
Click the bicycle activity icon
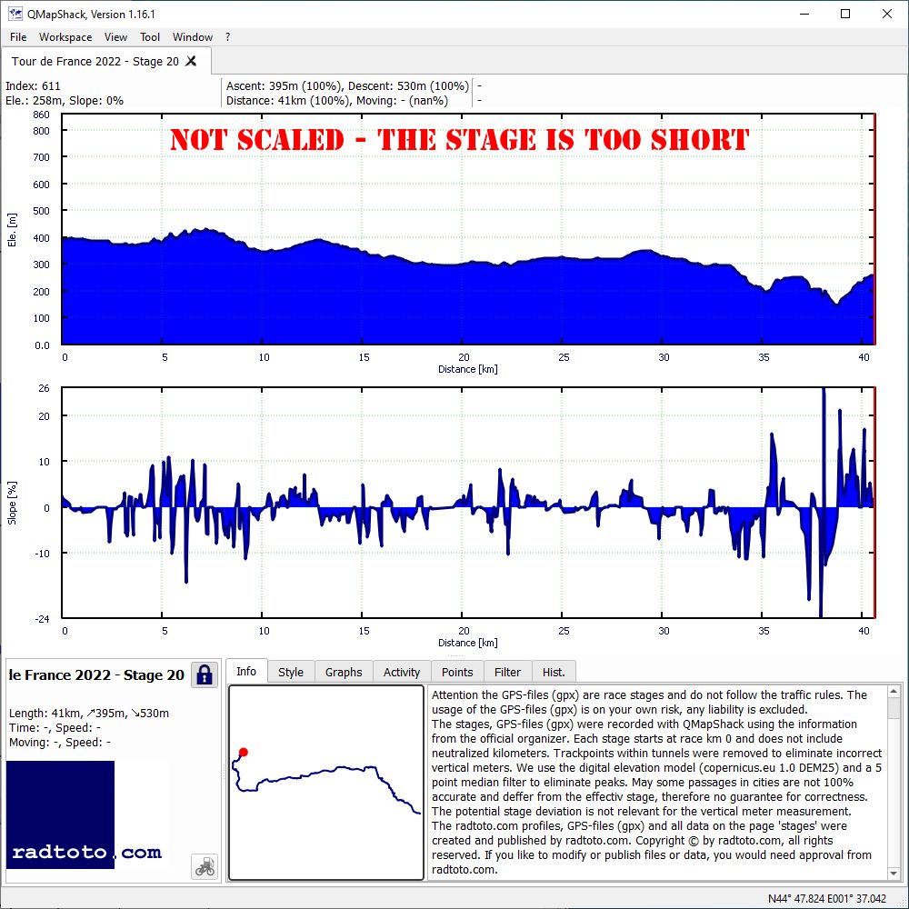click(205, 866)
